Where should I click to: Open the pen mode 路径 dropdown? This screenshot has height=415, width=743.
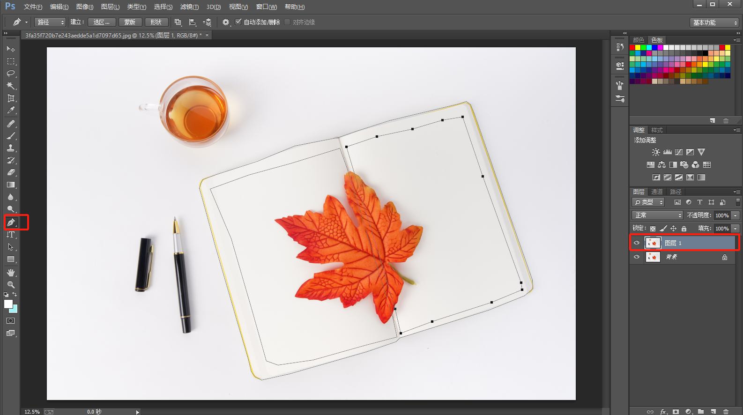(x=50, y=22)
